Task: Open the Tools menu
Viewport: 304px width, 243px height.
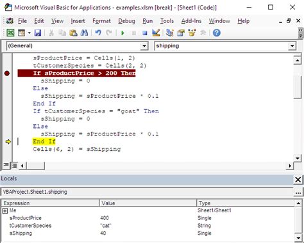Action: (167, 21)
